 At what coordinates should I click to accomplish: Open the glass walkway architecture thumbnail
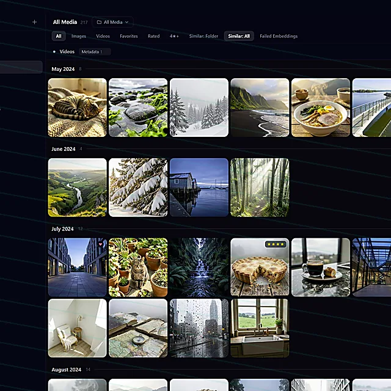coord(371,268)
